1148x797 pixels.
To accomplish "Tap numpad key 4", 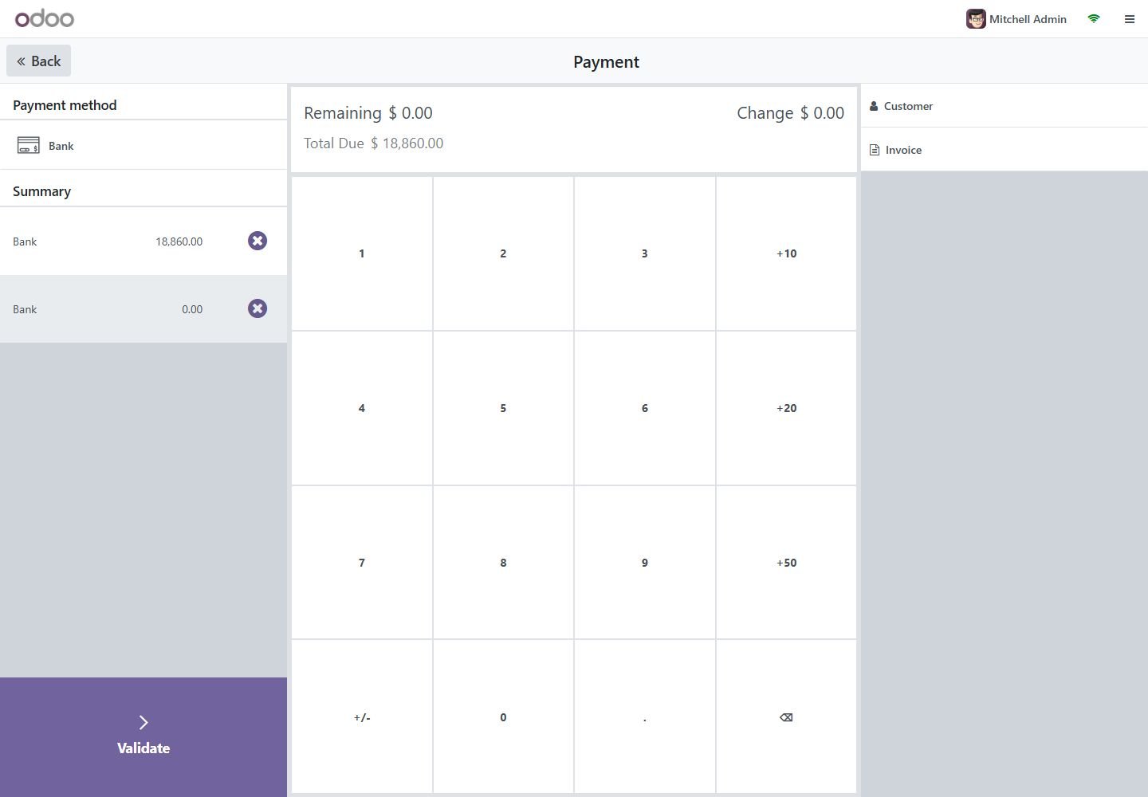I will pos(362,408).
